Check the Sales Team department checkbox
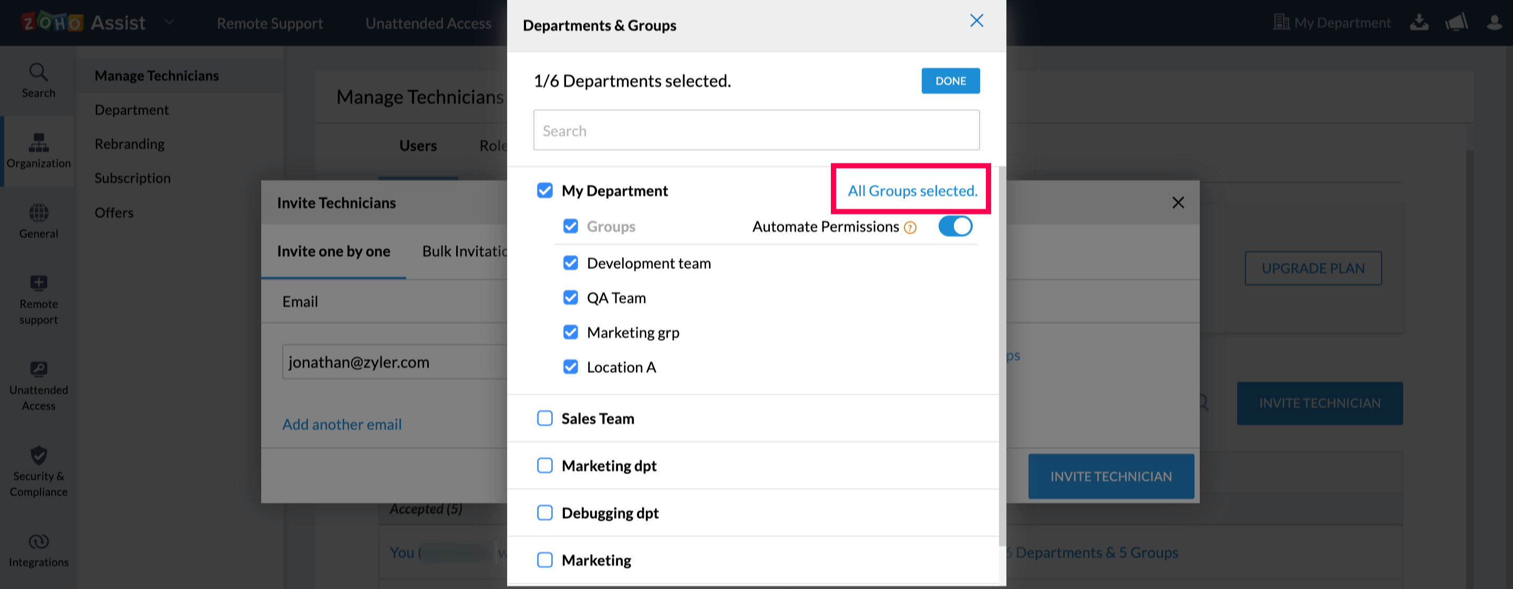The width and height of the screenshot is (1513, 589). [x=544, y=418]
